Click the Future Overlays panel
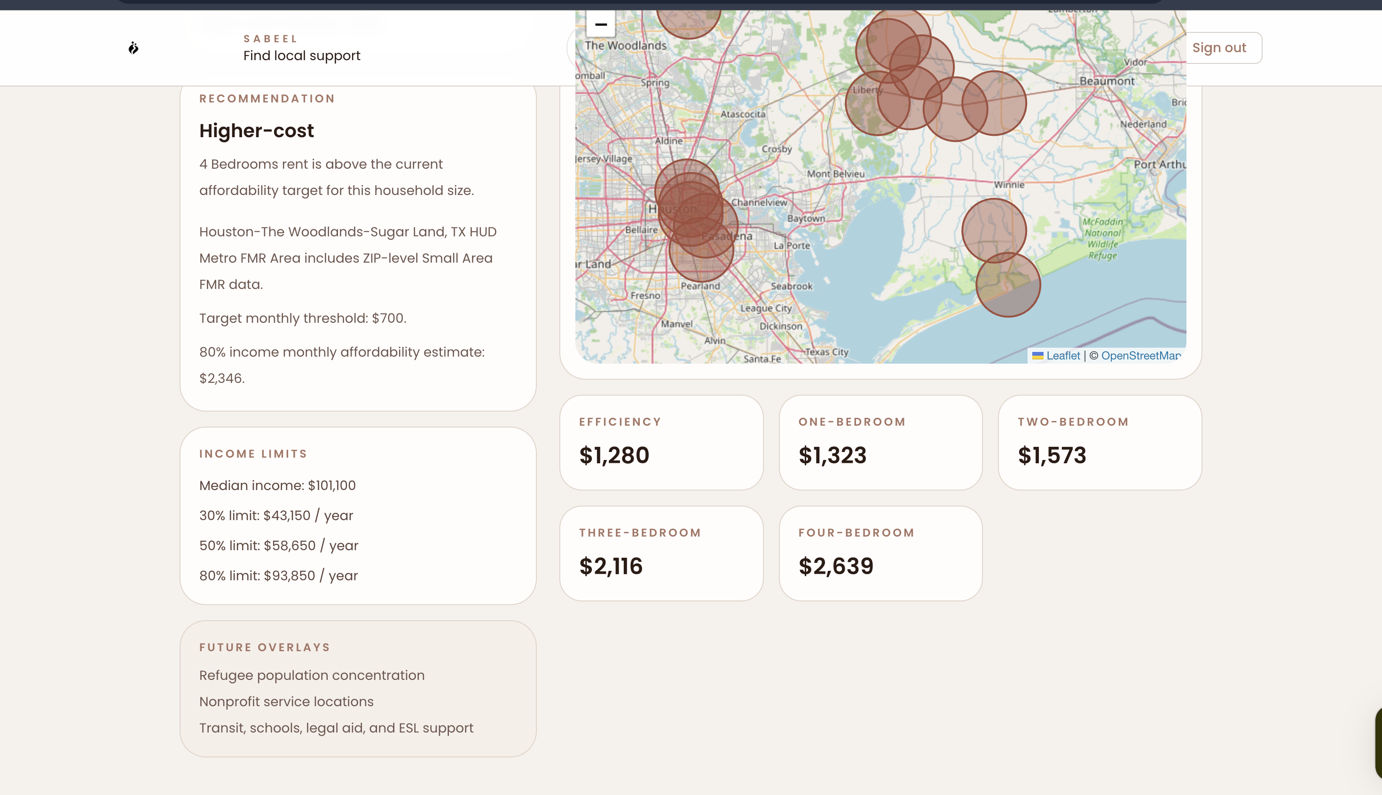This screenshot has width=1382, height=795. (x=358, y=688)
